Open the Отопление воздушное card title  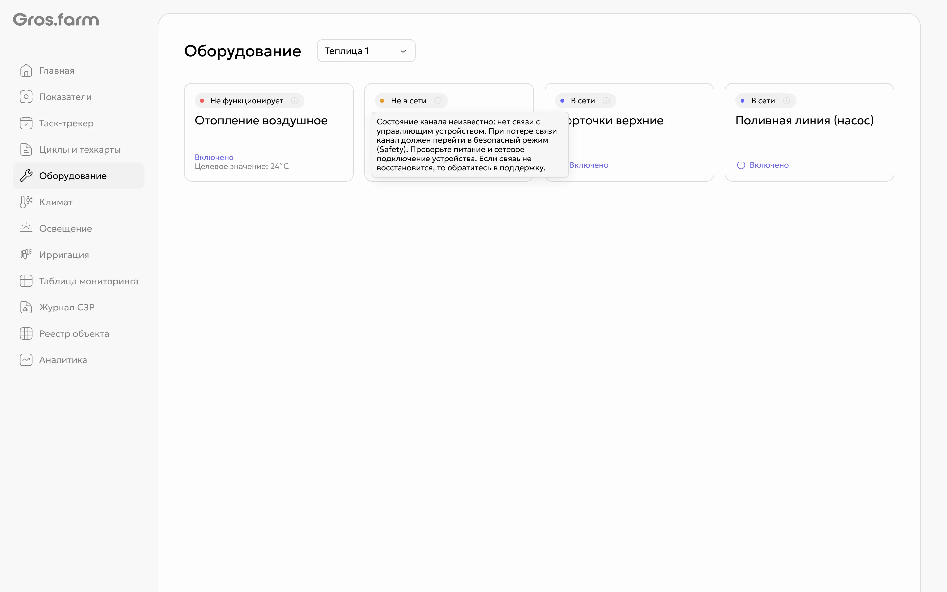point(261,120)
